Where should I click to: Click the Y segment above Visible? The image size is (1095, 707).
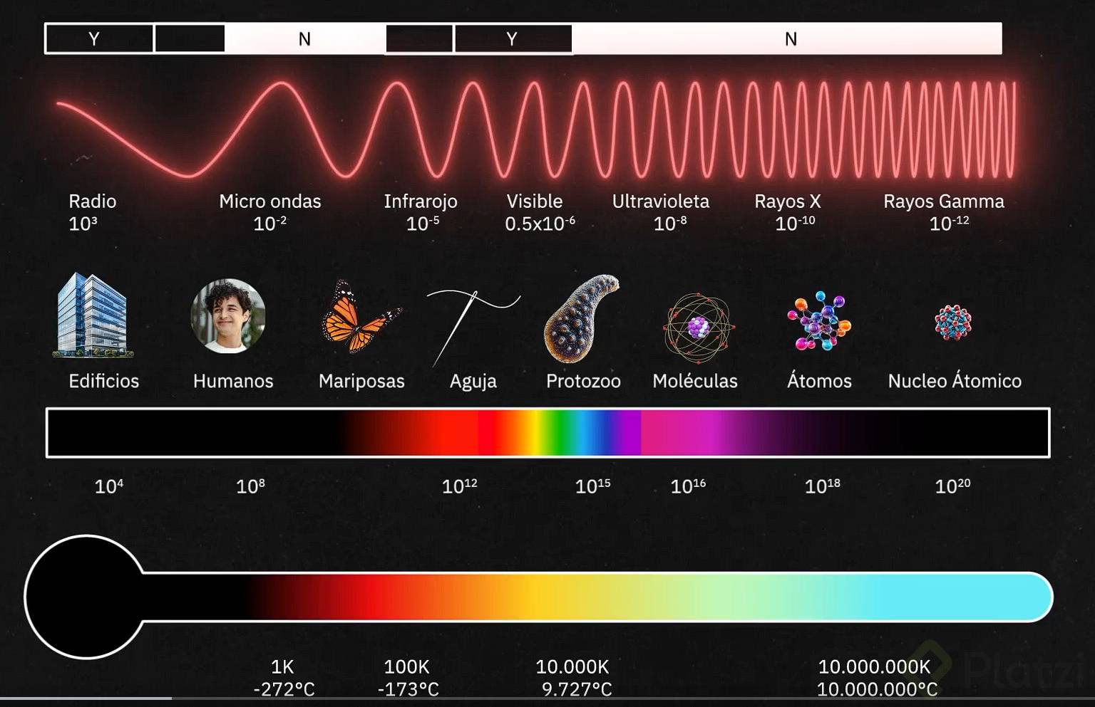tap(513, 38)
